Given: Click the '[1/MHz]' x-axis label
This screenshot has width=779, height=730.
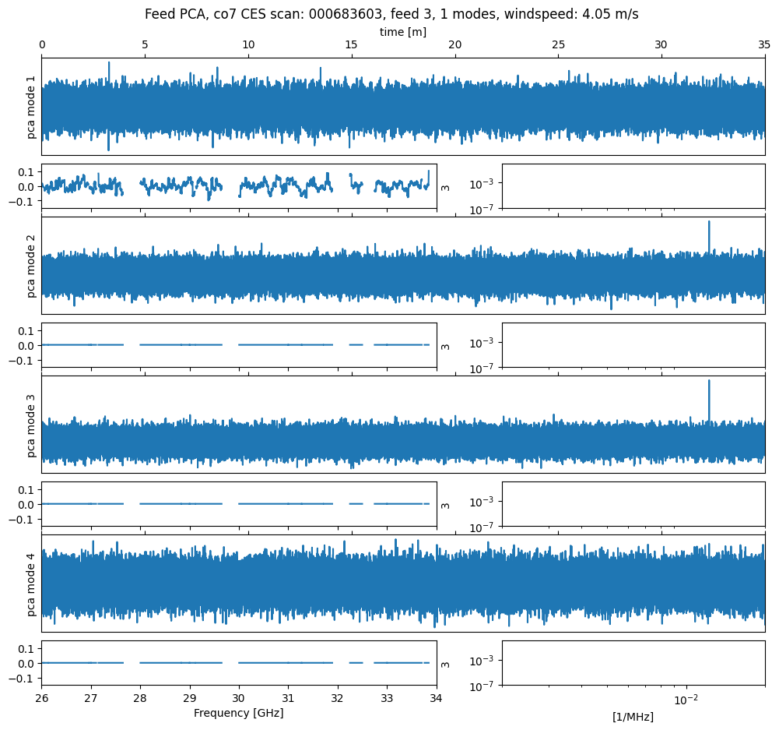Looking at the screenshot, I should 633,717.
